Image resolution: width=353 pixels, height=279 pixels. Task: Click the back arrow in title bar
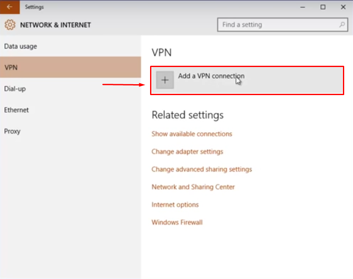click(10, 7)
